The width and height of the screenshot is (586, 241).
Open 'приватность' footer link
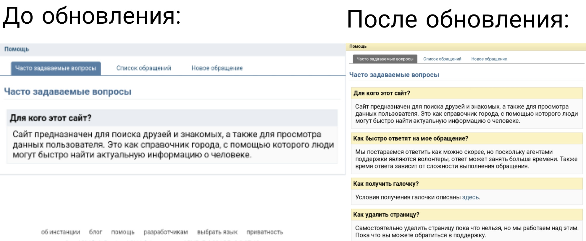point(265,232)
